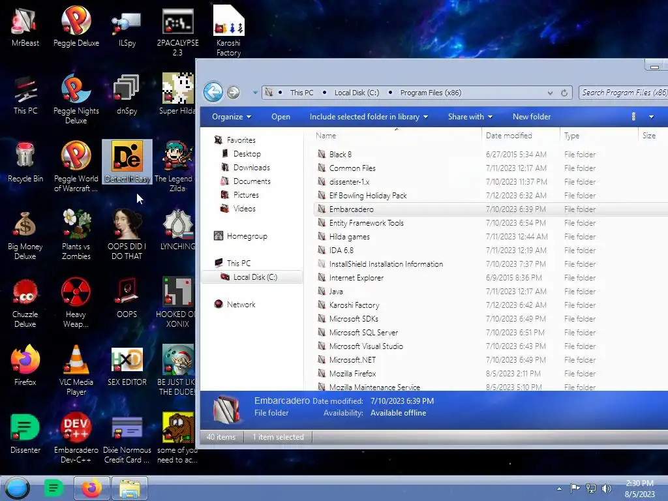
Task: Change view with the view icon button
Action: [633, 117]
